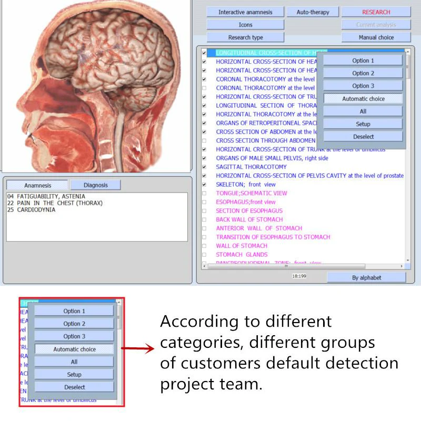421x421 pixels.
Task: Switch to the Diagnosis tab
Action: 96,185
